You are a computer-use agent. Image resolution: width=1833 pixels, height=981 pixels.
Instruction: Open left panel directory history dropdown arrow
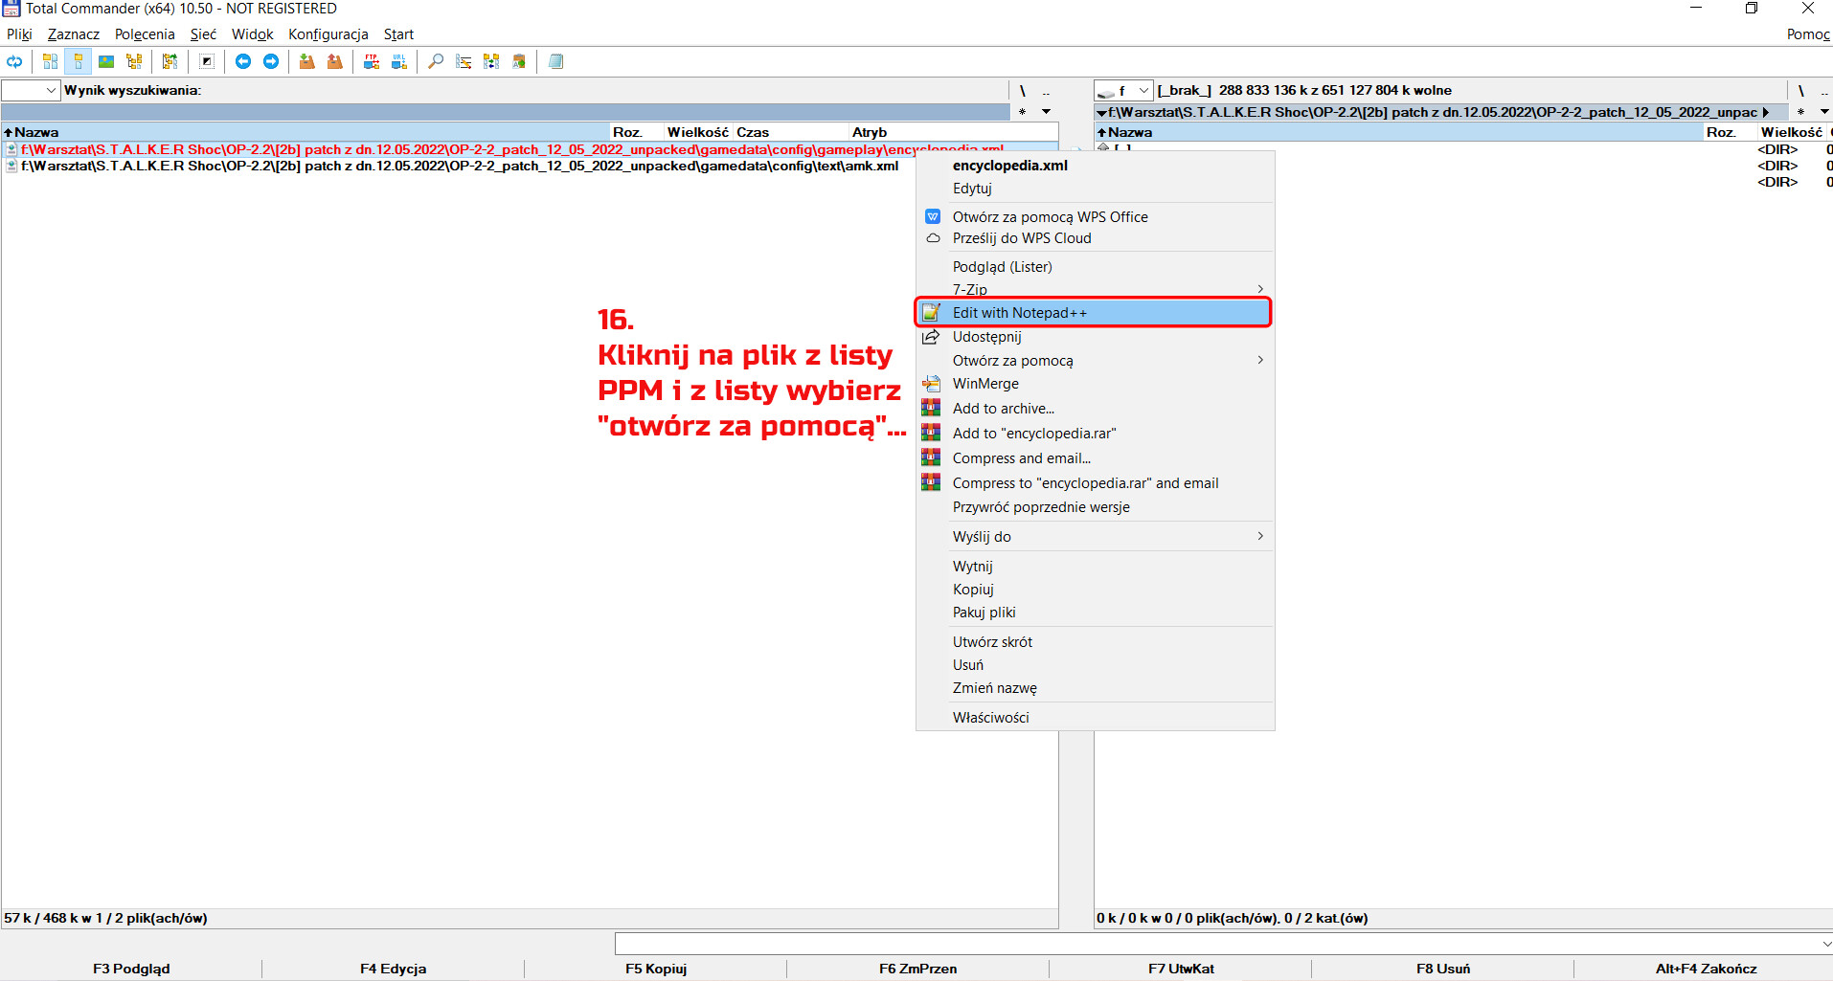(1046, 112)
